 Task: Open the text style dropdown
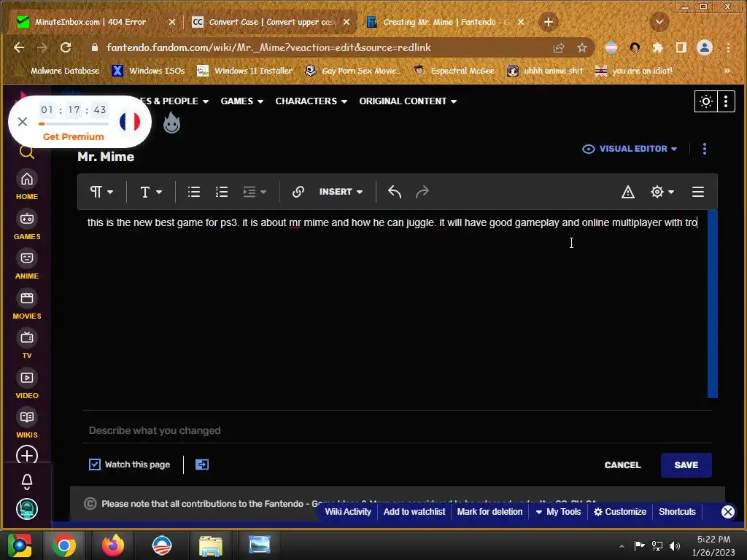click(x=151, y=192)
